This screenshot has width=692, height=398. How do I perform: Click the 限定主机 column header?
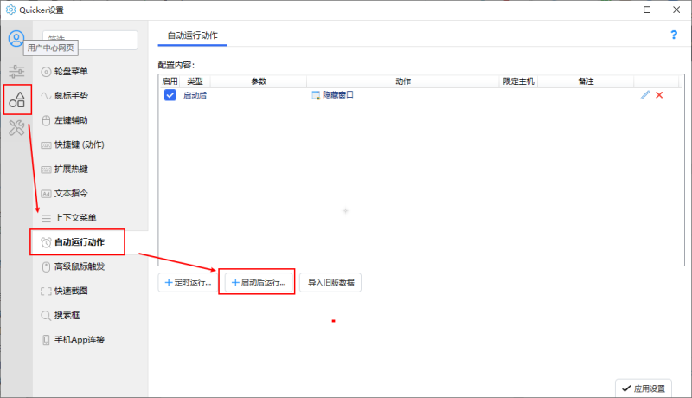coord(518,81)
